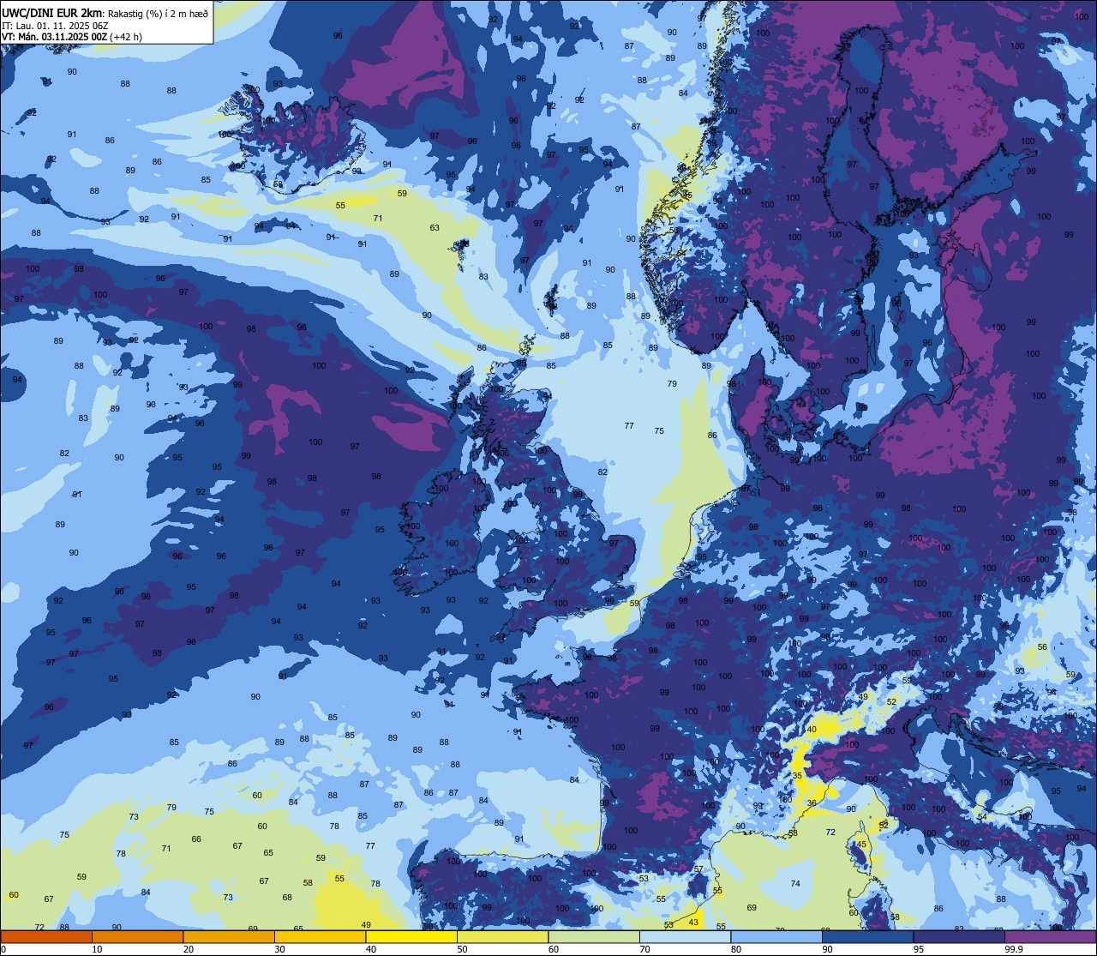The width and height of the screenshot is (1097, 956).
Task: Click the legend tick label '99.9'
Action: [1015, 949]
